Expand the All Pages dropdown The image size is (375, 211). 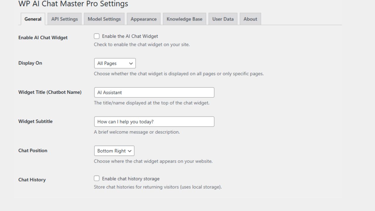tap(115, 63)
